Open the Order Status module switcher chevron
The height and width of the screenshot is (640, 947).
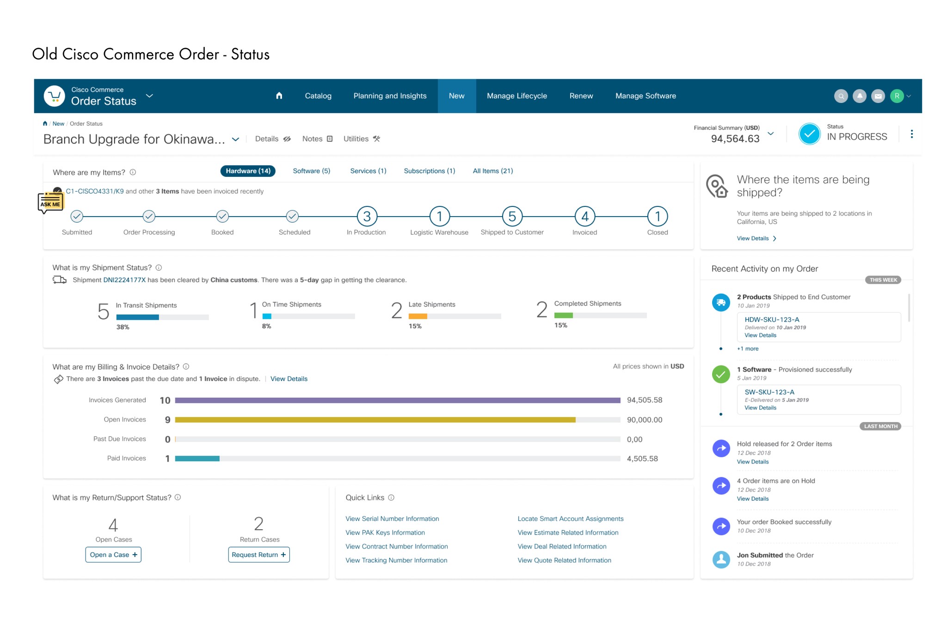click(149, 96)
